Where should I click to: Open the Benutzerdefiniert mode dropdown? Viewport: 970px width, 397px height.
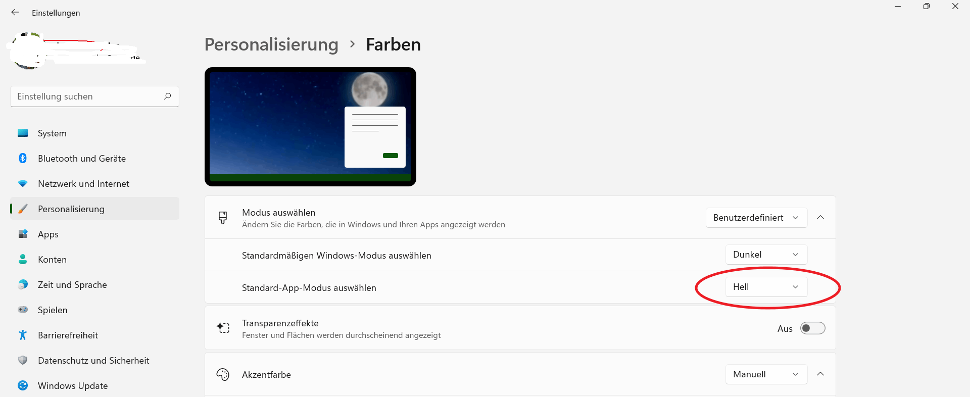(756, 218)
